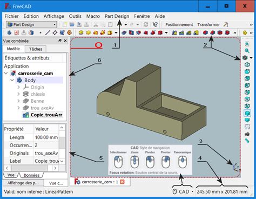Open the Part Design workbench selector
The width and height of the screenshot is (256, 199).
pyautogui.click(x=31, y=24)
